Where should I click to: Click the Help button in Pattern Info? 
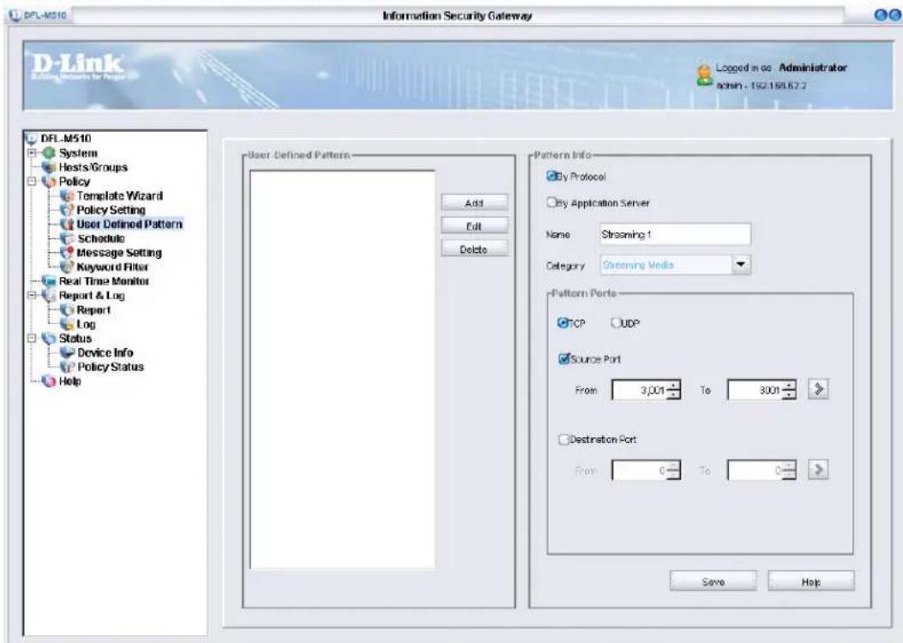(x=811, y=581)
